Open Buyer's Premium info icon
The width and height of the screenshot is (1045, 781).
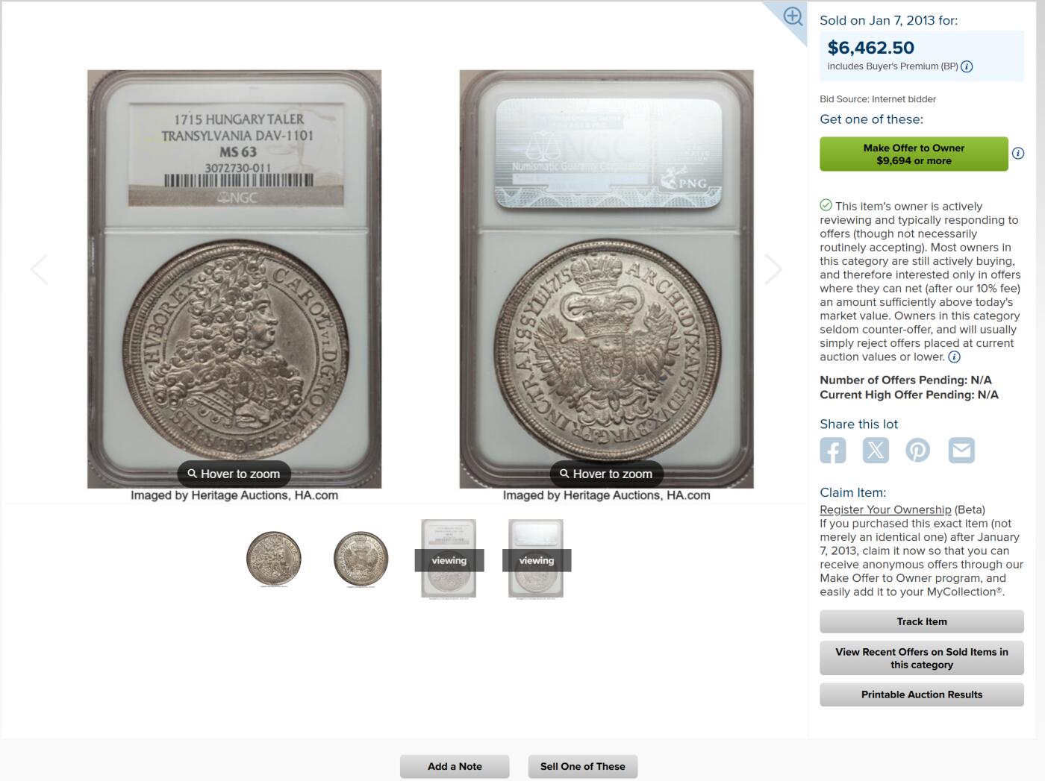tap(967, 66)
